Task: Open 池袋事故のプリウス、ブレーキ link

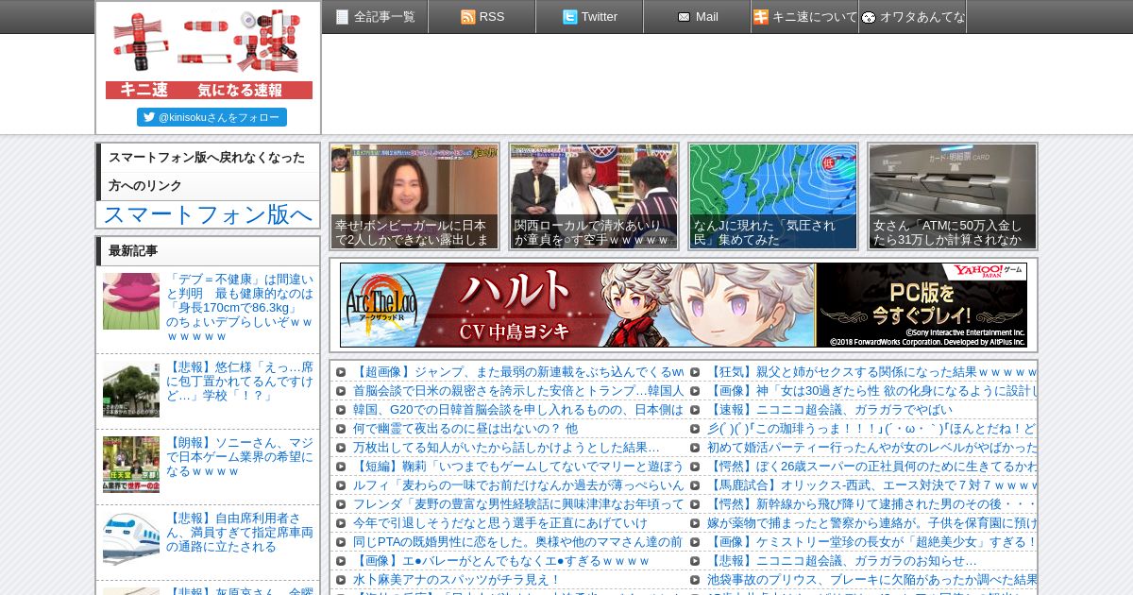Action: 872,580
